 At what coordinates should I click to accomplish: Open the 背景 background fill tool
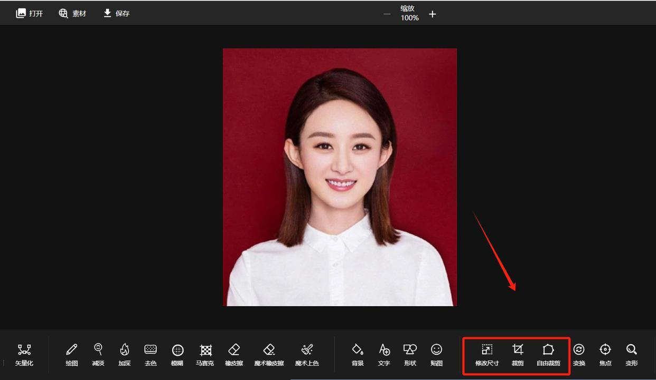(358, 354)
